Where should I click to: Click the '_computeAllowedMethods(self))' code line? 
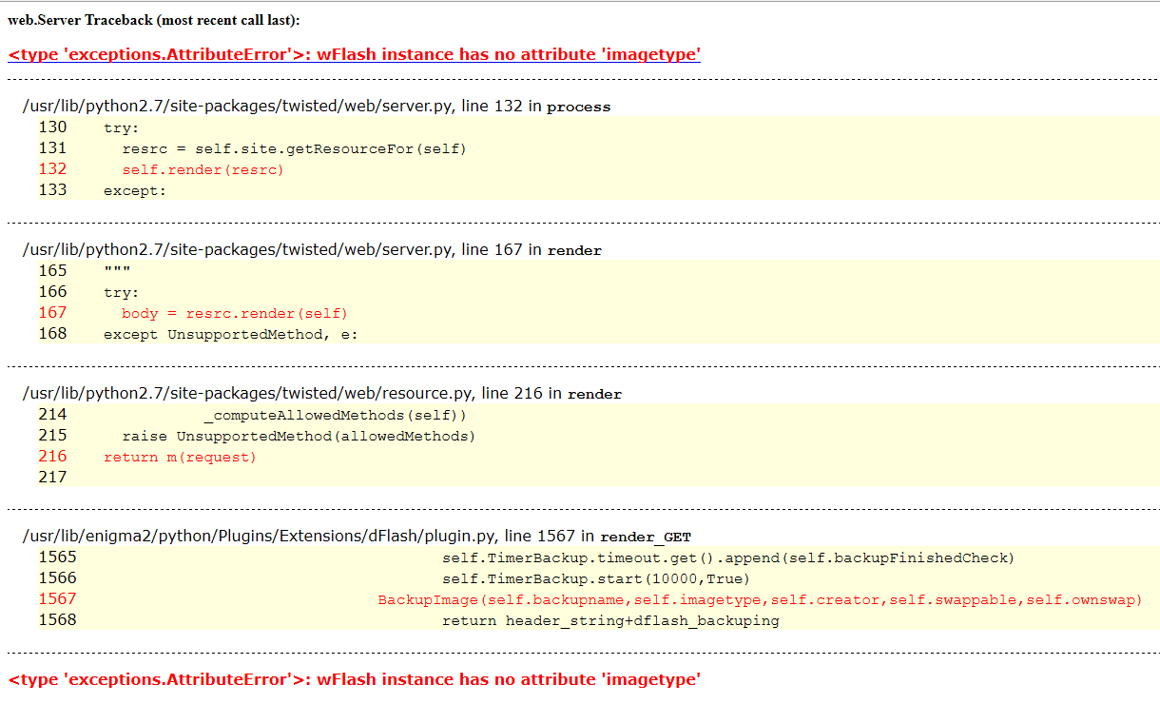pos(335,415)
